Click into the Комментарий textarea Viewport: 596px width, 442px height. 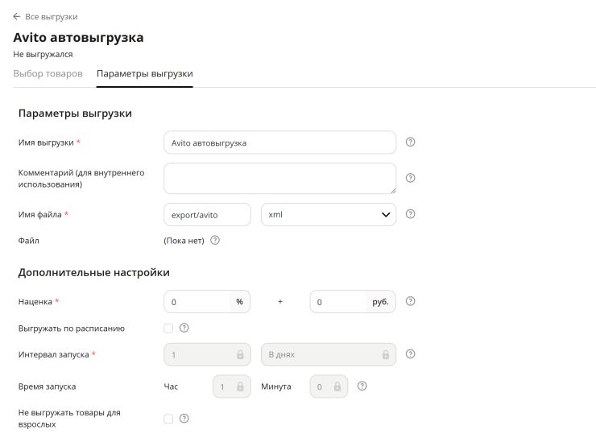[279, 179]
